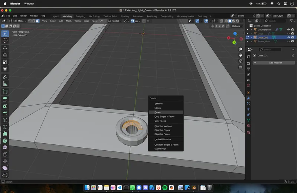Viewport: 297px width, 193px height.
Task: Switch to the UV Editing workspace tab
Action: (94, 16)
